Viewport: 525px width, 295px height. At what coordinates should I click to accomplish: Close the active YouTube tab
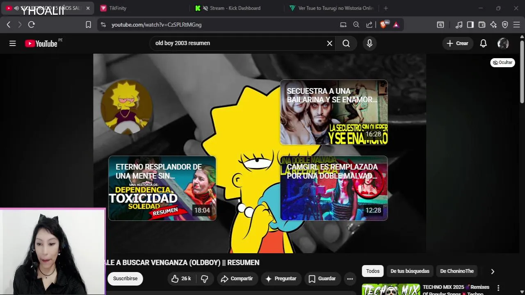(x=88, y=8)
